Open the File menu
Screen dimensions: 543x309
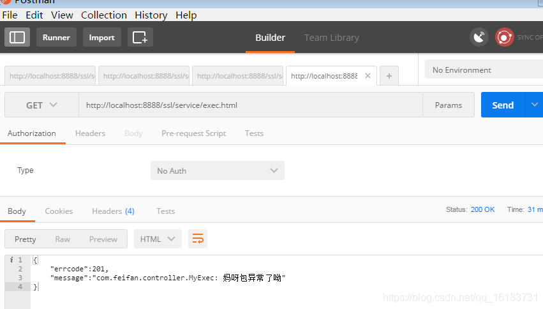tap(10, 15)
